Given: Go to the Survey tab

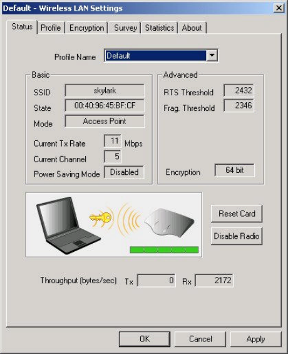Looking at the screenshot, I should pos(125,28).
